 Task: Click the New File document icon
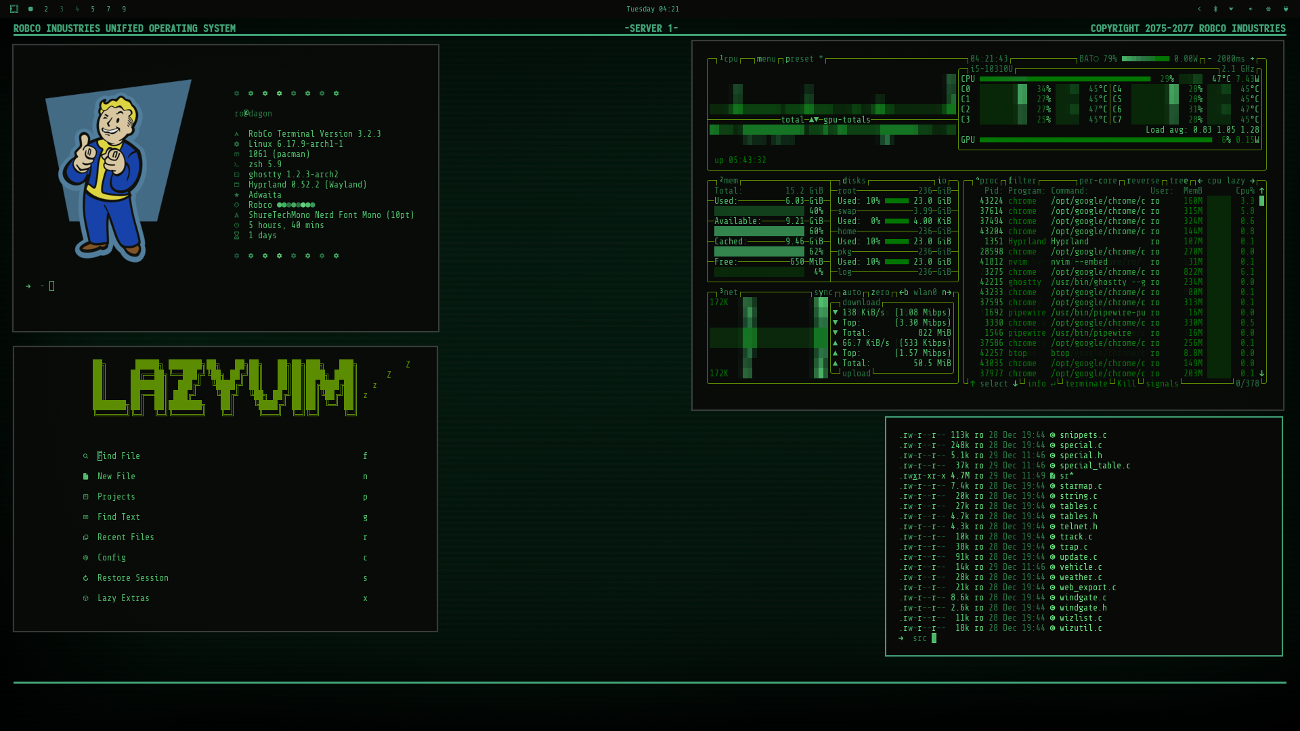85,477
